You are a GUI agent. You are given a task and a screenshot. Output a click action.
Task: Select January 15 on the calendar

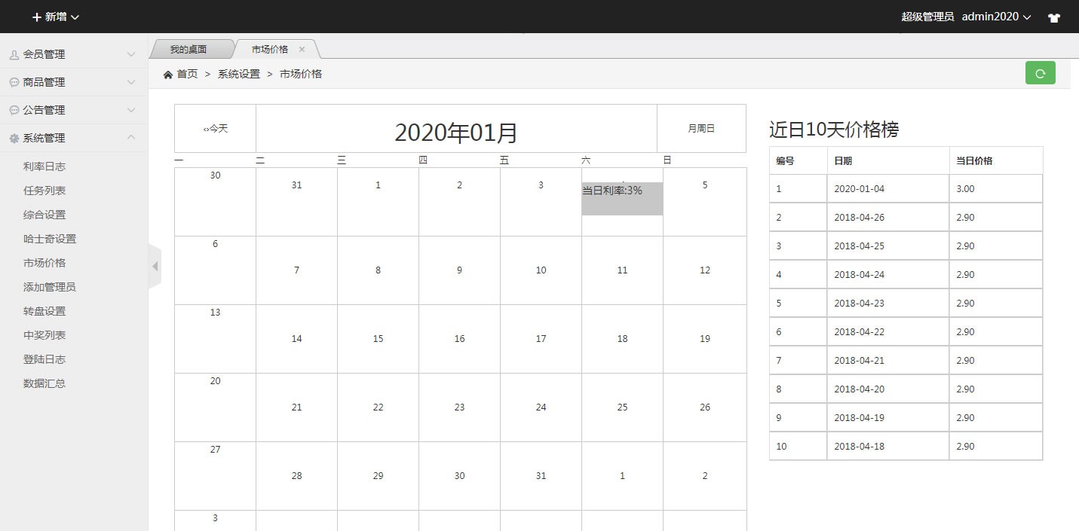click(378, 339)
